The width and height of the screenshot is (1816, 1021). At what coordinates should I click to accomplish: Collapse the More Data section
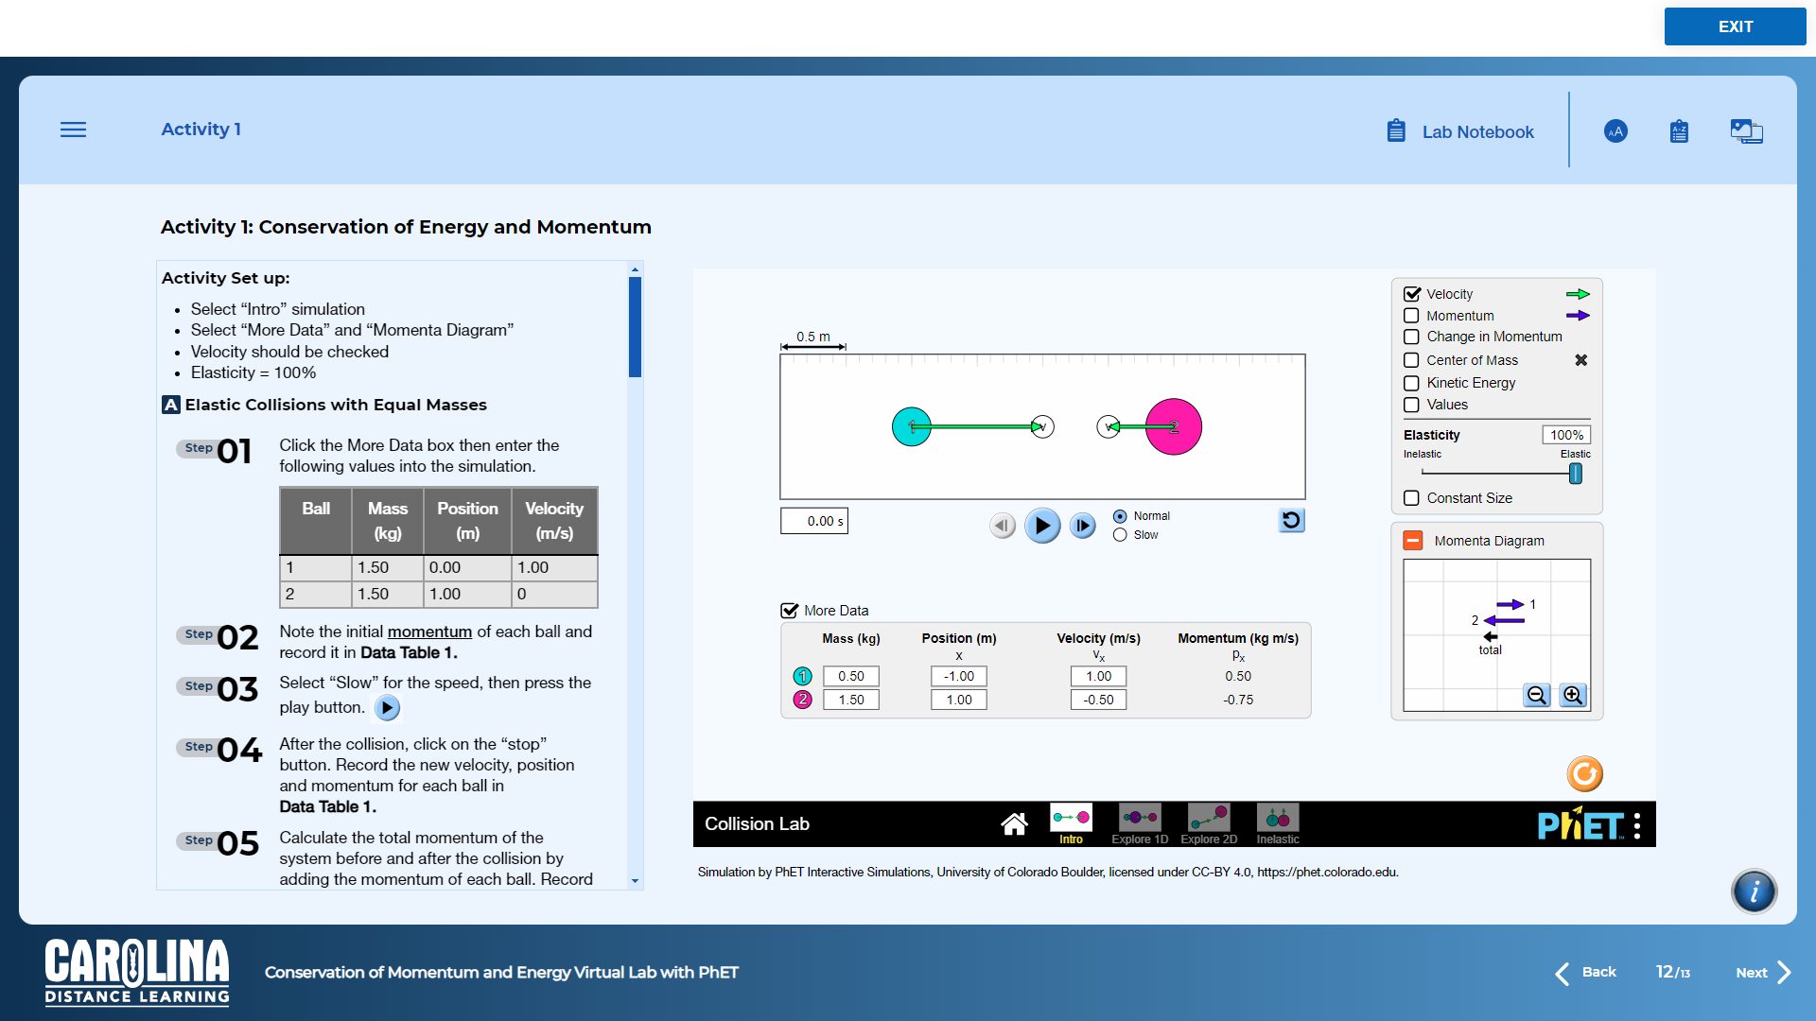pyautogui.click(x=791, y=610)
